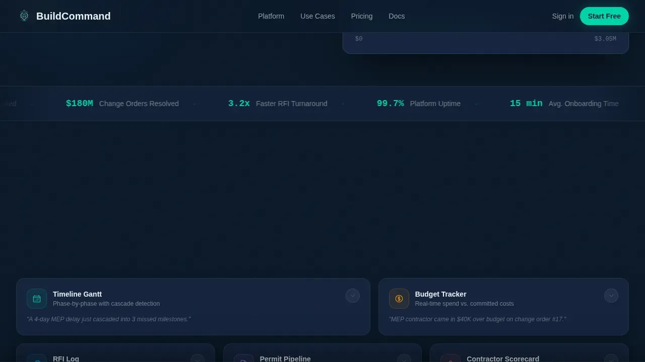Click the BuildCommand logo icon

coord(24,16)
